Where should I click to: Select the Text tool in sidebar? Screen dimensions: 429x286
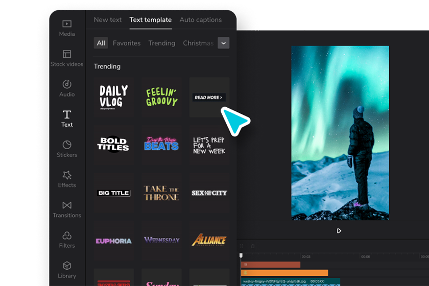click(67, 119)
